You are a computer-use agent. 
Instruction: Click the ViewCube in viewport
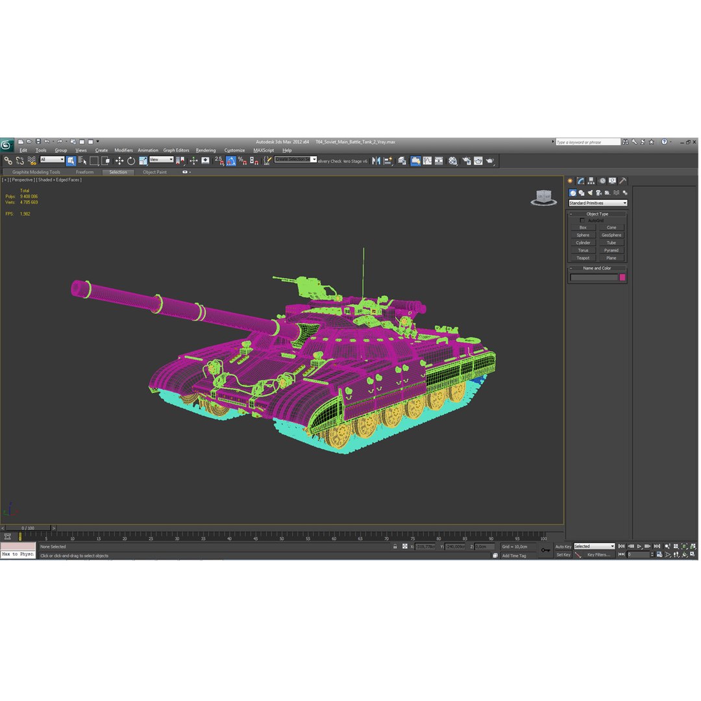544,197
